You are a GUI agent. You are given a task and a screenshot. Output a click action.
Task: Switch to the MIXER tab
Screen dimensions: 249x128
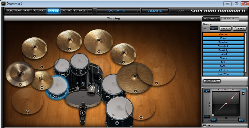[28, 11]
